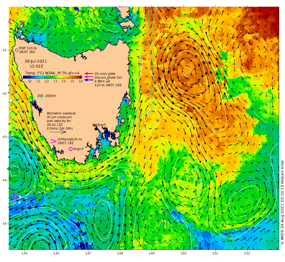Click the '200 2000m' depth label

(x=47, y=96)
